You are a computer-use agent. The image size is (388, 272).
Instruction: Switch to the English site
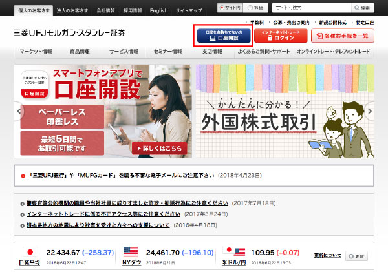tap(158, 10)
